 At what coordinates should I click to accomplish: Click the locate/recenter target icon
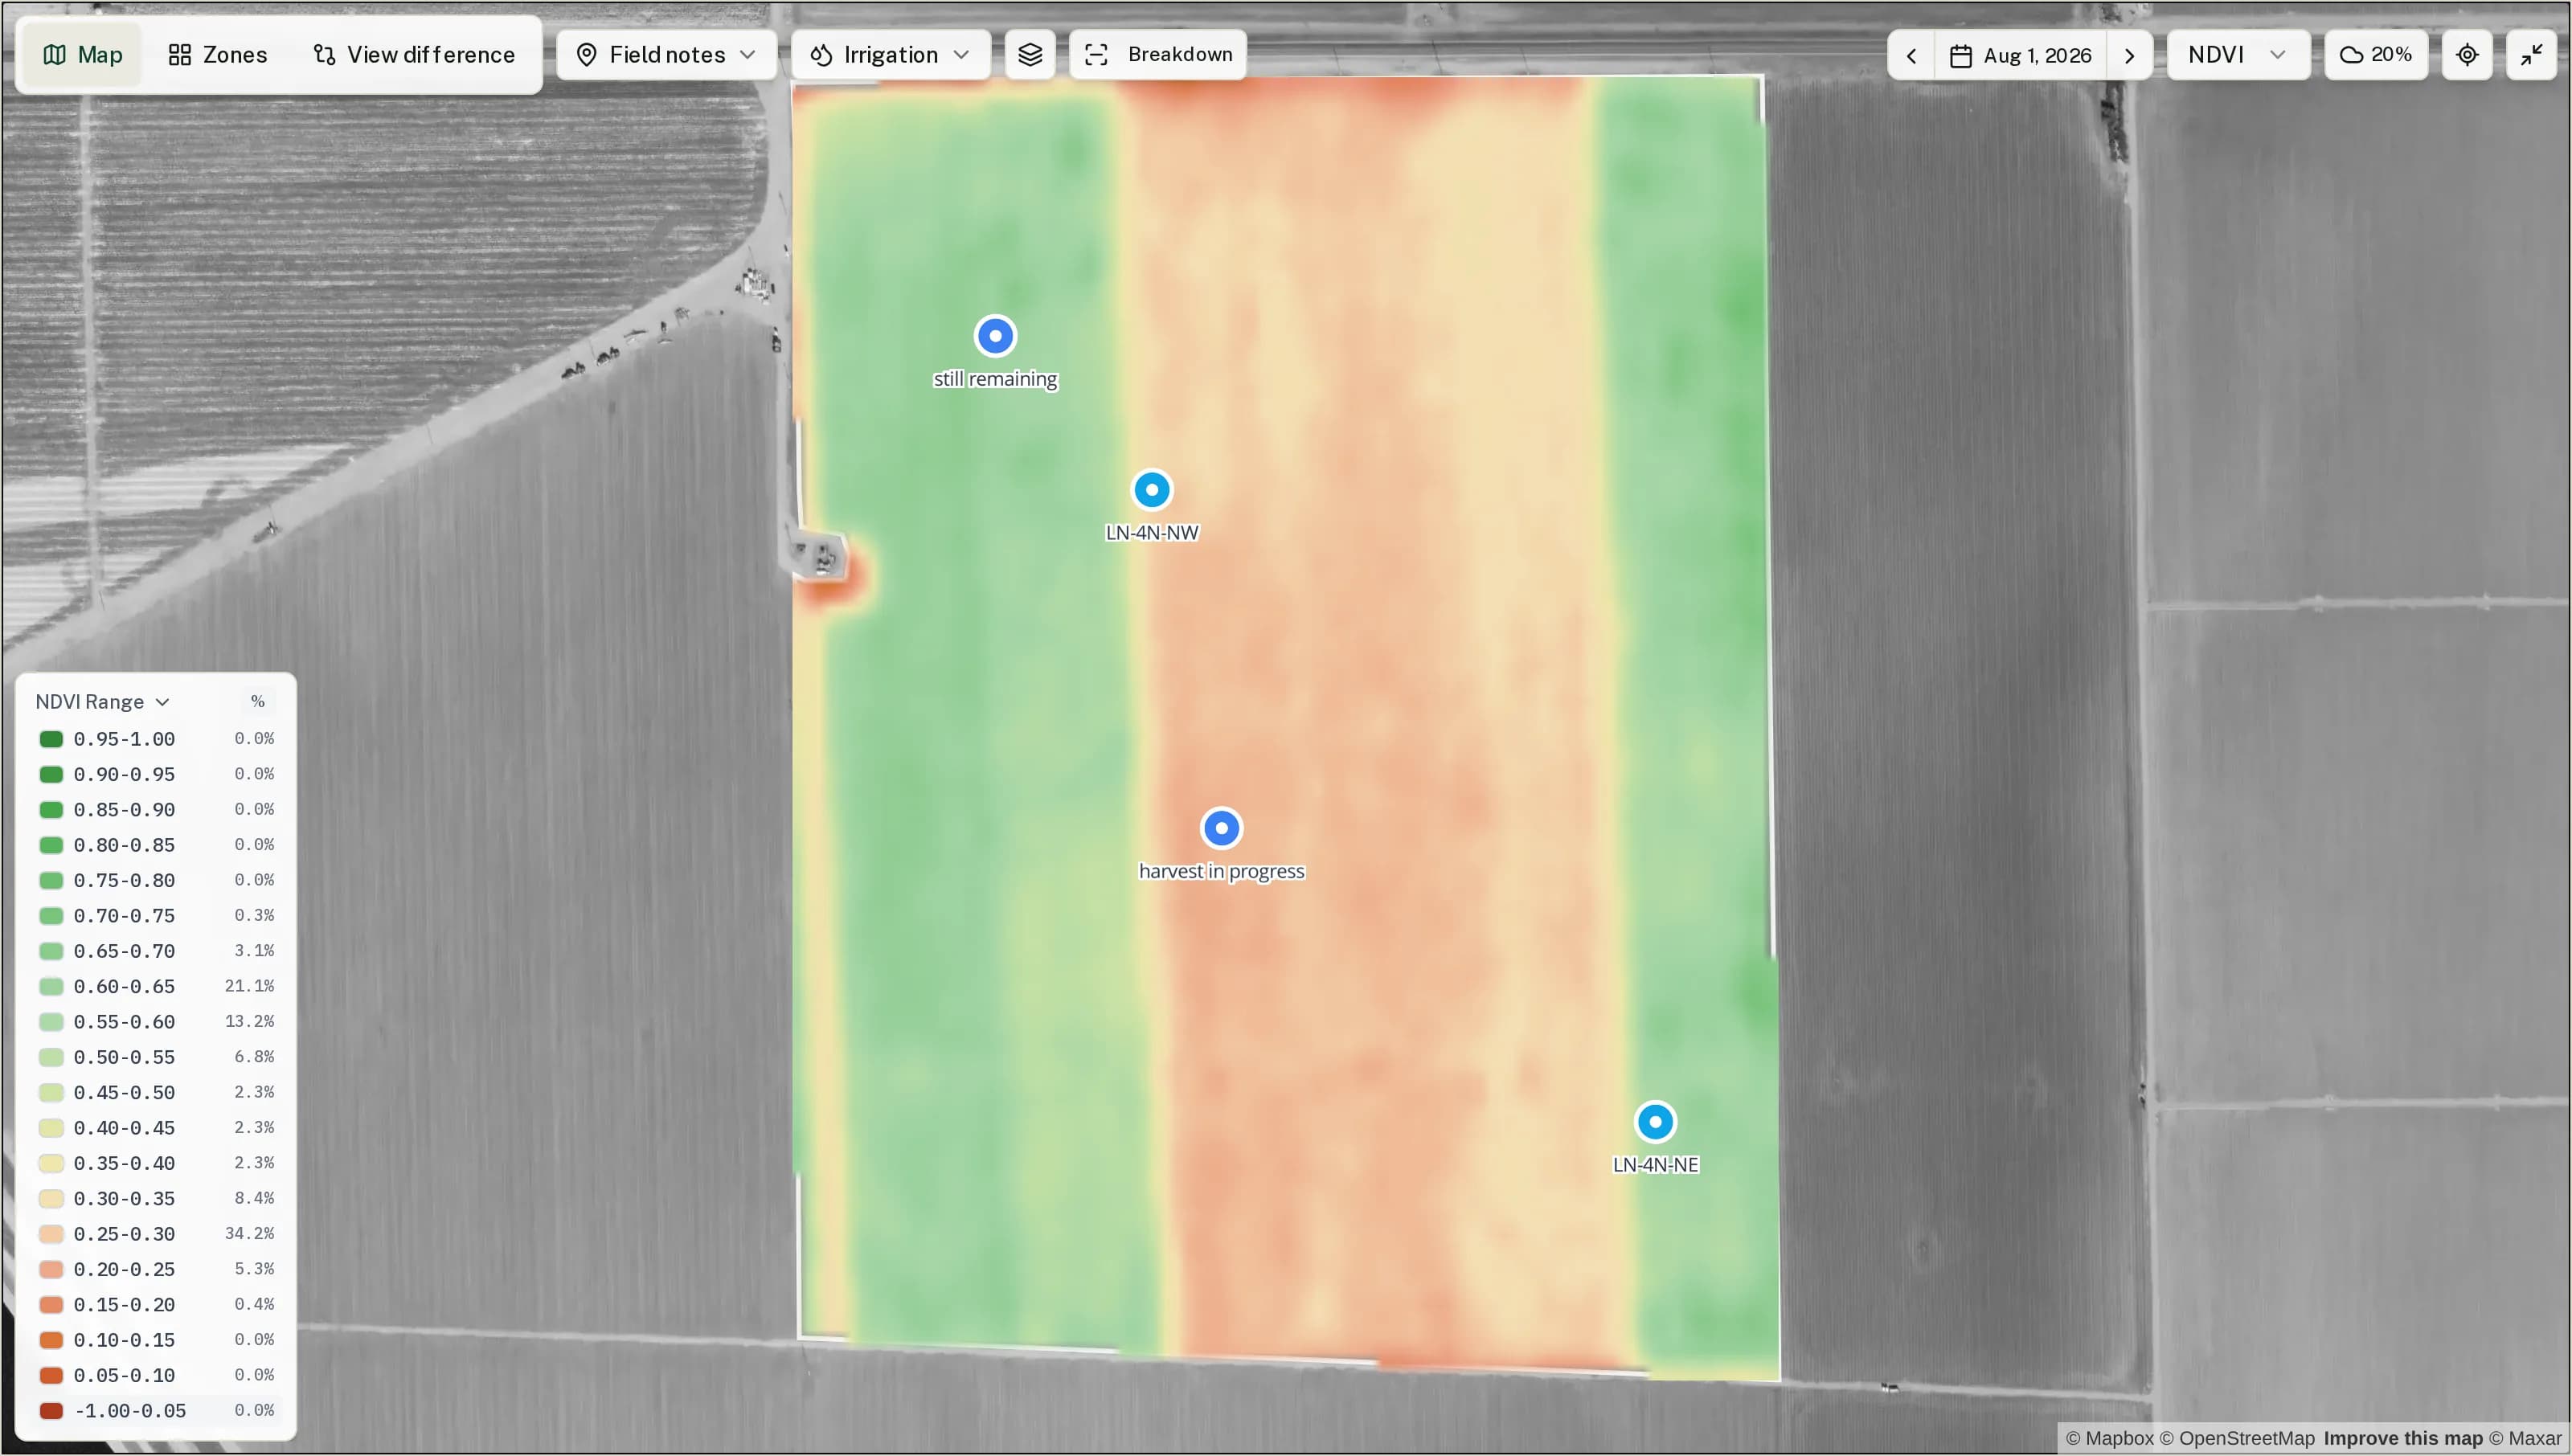2467,54
